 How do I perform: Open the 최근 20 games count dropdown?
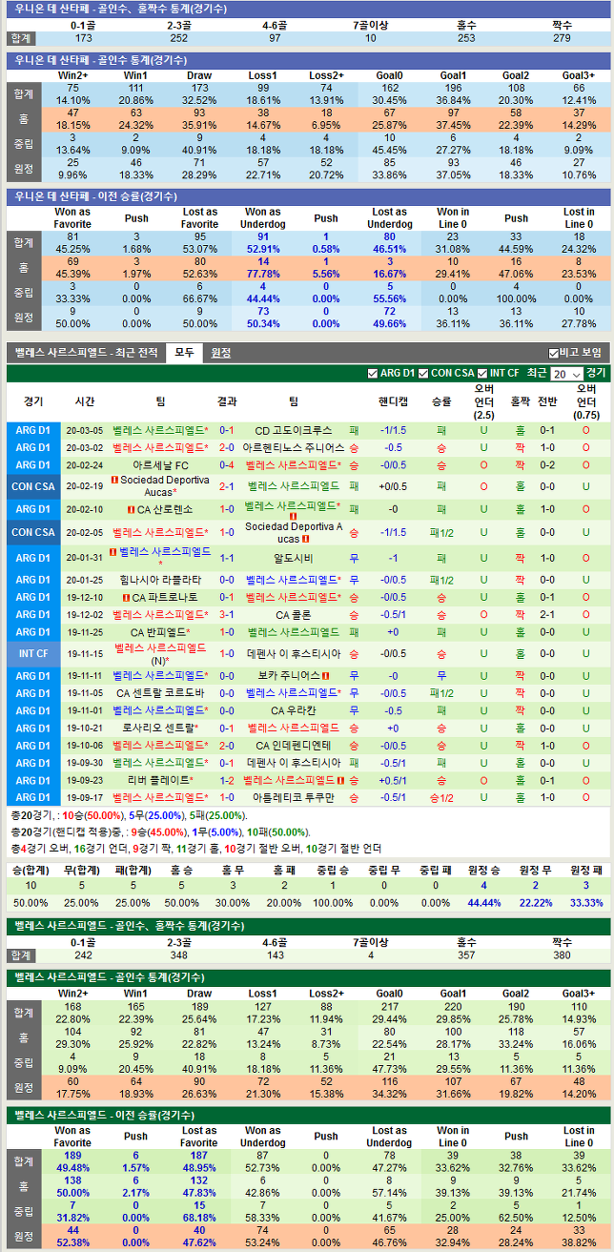pyautogui.click(x=565, y=374)
